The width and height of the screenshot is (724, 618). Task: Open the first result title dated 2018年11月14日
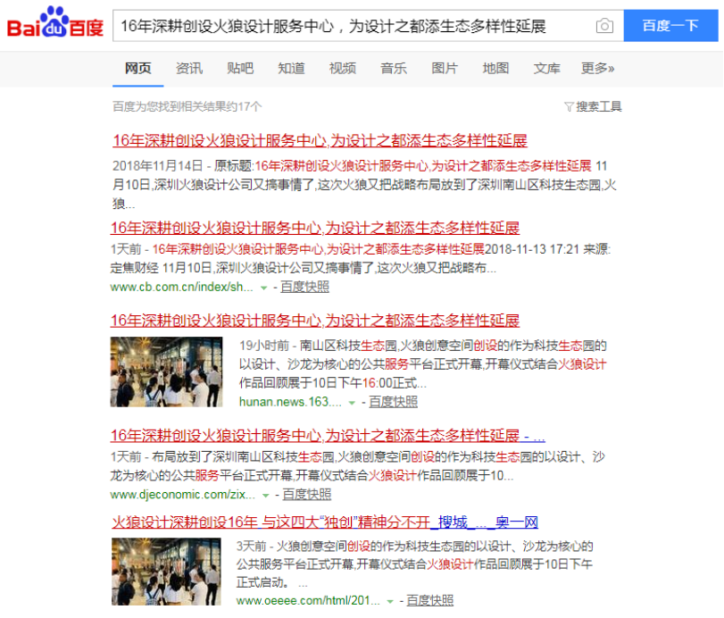point(320,140)
